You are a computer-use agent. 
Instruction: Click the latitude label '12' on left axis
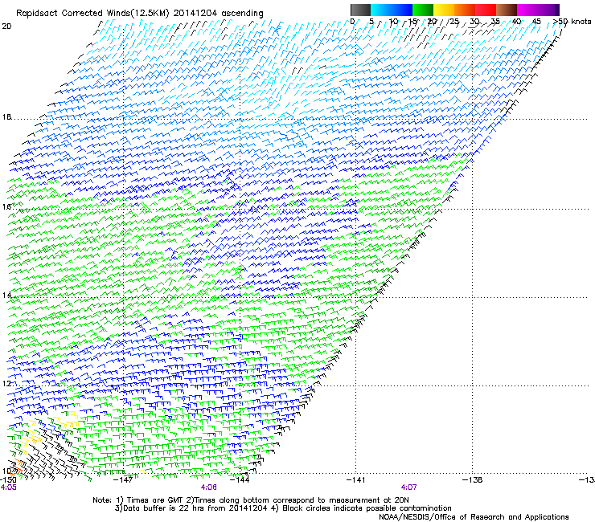tap(6, 383)
